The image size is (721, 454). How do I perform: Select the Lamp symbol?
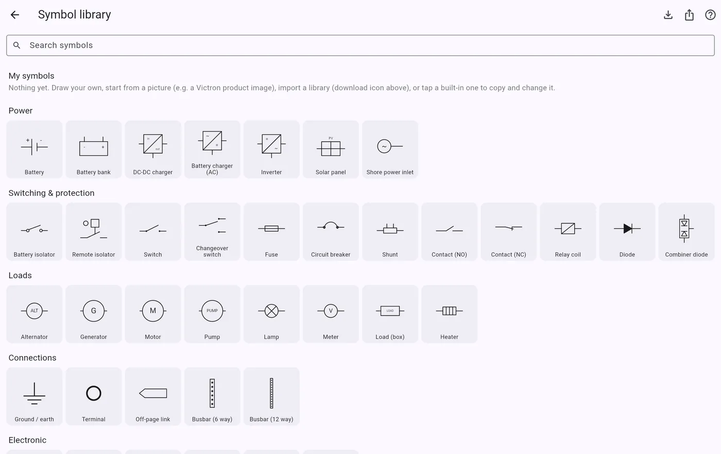coord(271,314)
